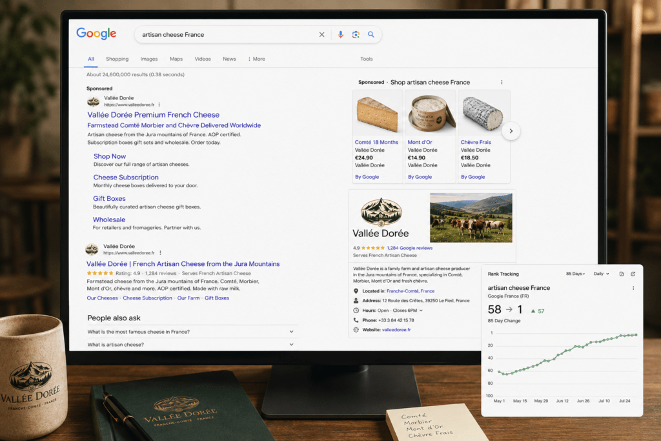Screen dimensions: 661x441
Task: Open Farmstead Comté Morbier and Chèvre headline
Action: (174, 125)
